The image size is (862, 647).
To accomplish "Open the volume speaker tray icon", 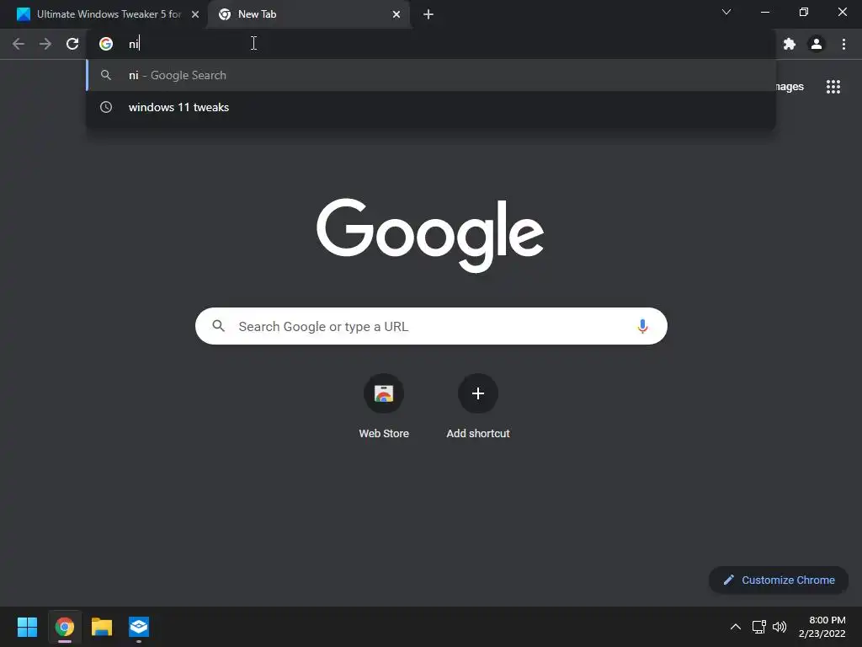I will (780, 627).
